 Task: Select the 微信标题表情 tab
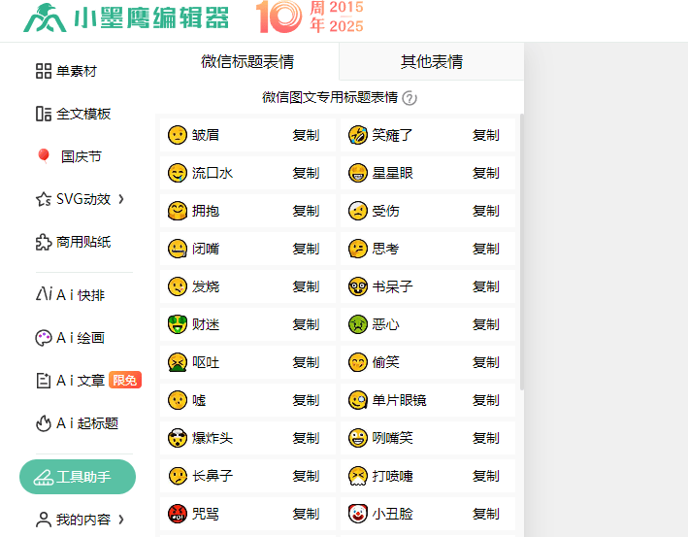[x=247, y=62]
